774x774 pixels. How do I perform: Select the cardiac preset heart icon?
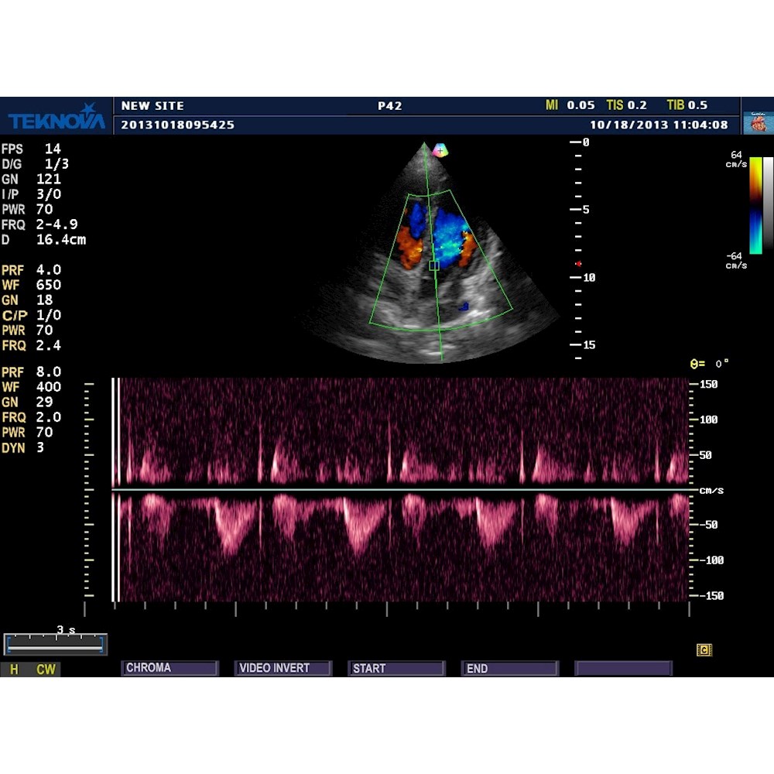(759, 122)
